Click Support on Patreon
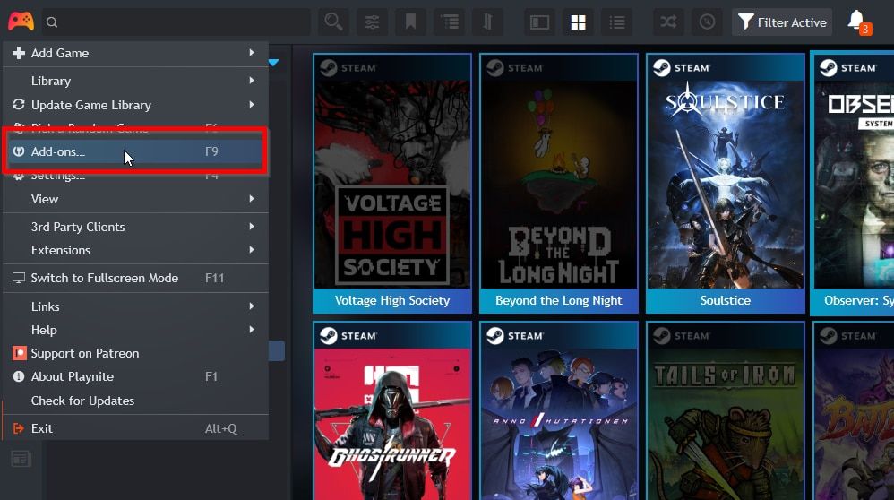 coord(135,353)
